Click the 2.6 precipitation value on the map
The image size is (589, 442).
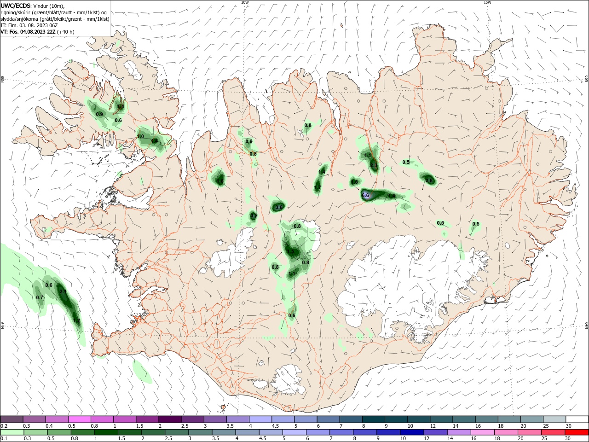pos(429,181)
